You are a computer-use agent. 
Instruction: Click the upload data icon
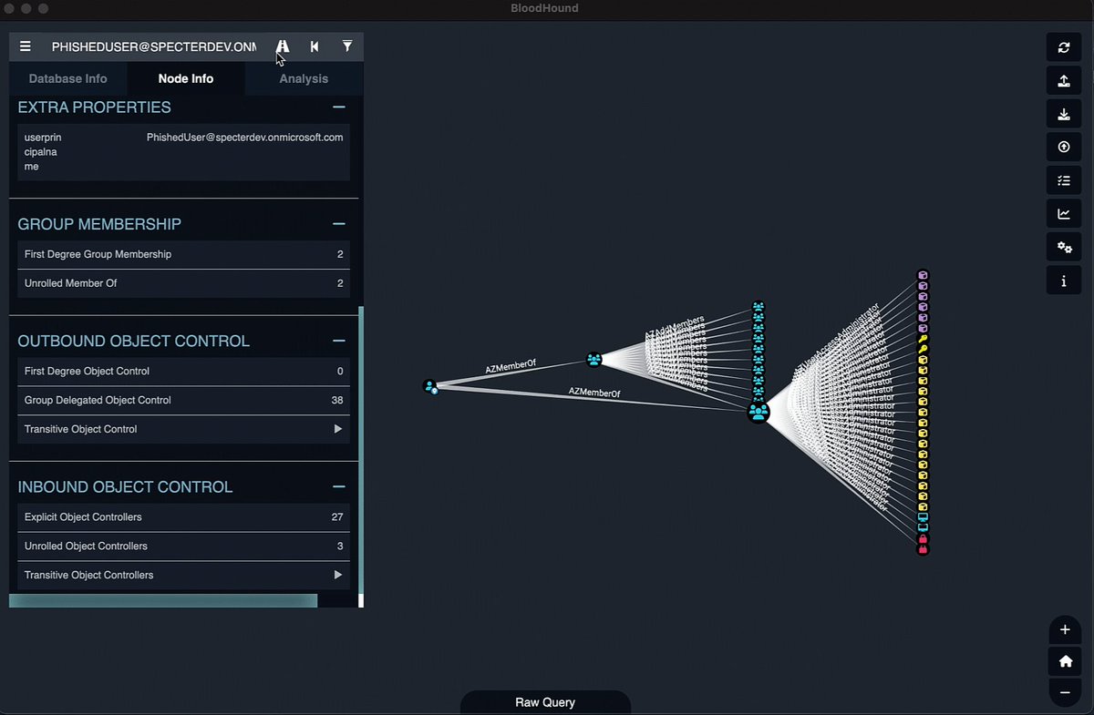(x=1064, y=148)
